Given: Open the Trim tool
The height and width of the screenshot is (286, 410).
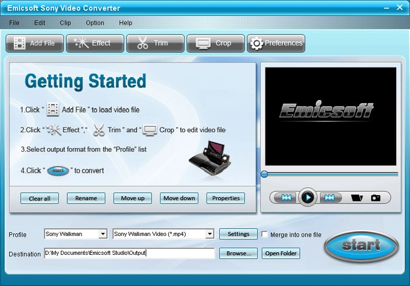Looking at the screenshot, I should [155, 43].
